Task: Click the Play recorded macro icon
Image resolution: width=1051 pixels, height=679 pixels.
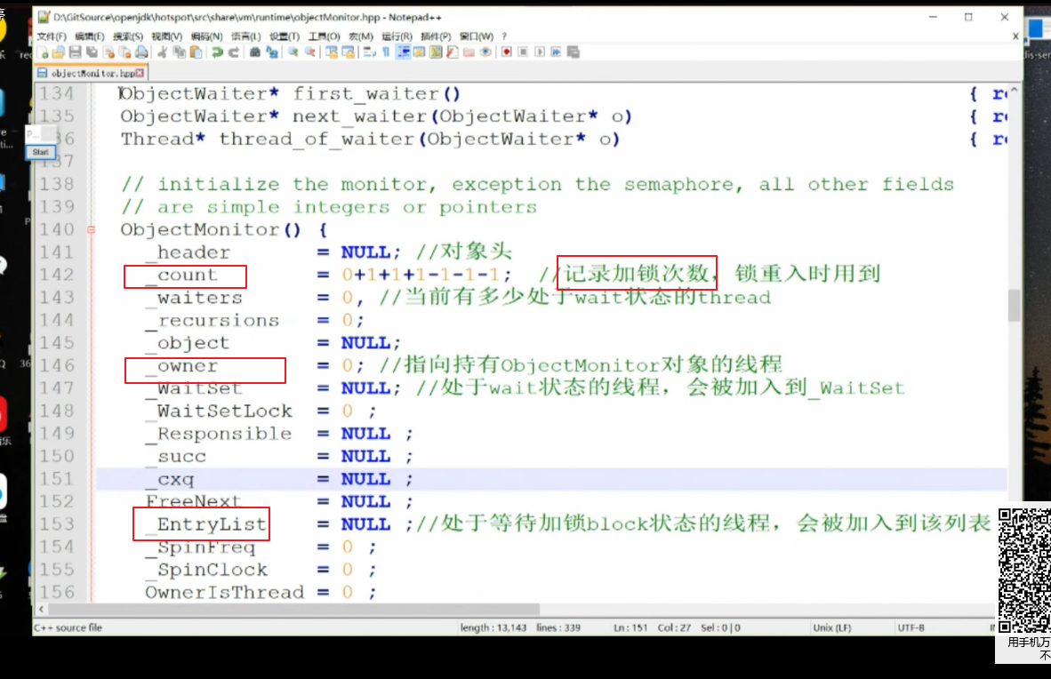Action: pos(541,52)
